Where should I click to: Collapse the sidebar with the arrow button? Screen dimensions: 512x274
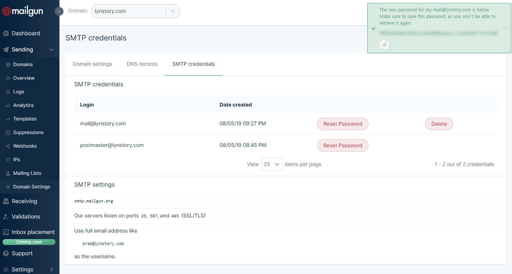pyautogui.click(x=59, y=11)
